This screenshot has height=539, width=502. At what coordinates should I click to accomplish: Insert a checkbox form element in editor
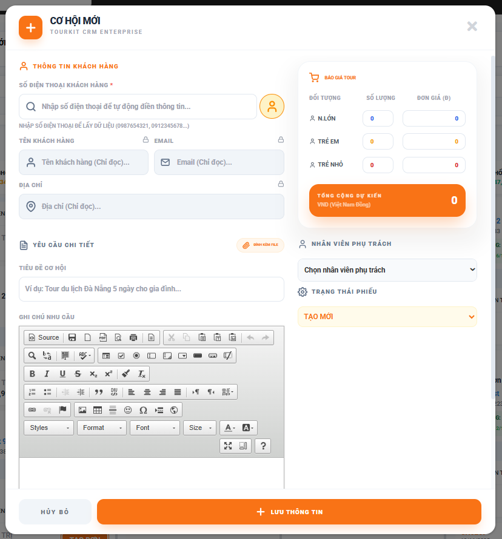coord(121,355)
